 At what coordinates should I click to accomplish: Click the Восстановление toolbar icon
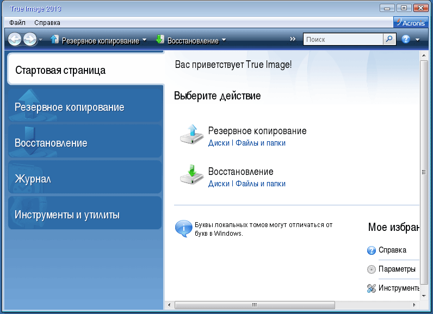160,40
